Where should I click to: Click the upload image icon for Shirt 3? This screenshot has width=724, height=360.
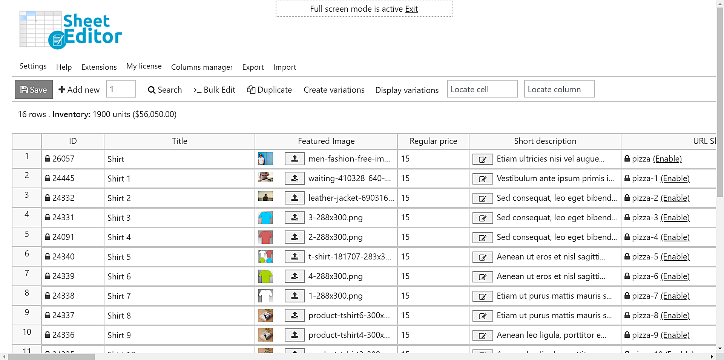[295, 217]
